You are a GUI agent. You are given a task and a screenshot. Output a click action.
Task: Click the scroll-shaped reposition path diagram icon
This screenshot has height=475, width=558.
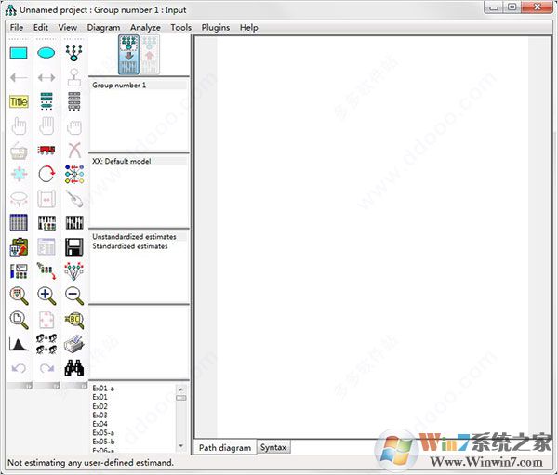pos(46,199)
